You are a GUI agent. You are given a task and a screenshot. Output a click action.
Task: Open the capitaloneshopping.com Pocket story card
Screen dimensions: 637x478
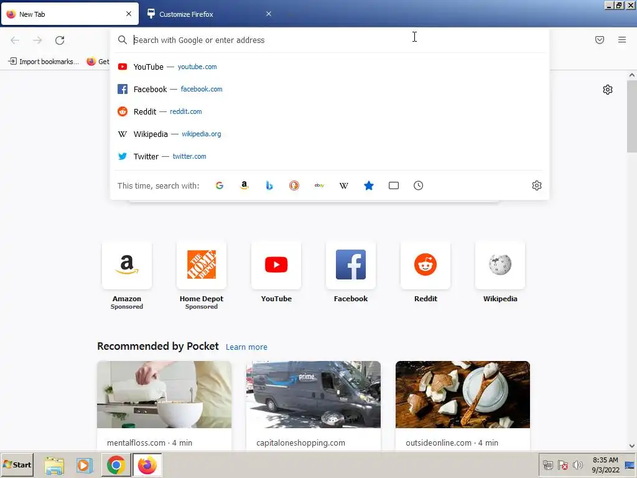coord(314,405)
